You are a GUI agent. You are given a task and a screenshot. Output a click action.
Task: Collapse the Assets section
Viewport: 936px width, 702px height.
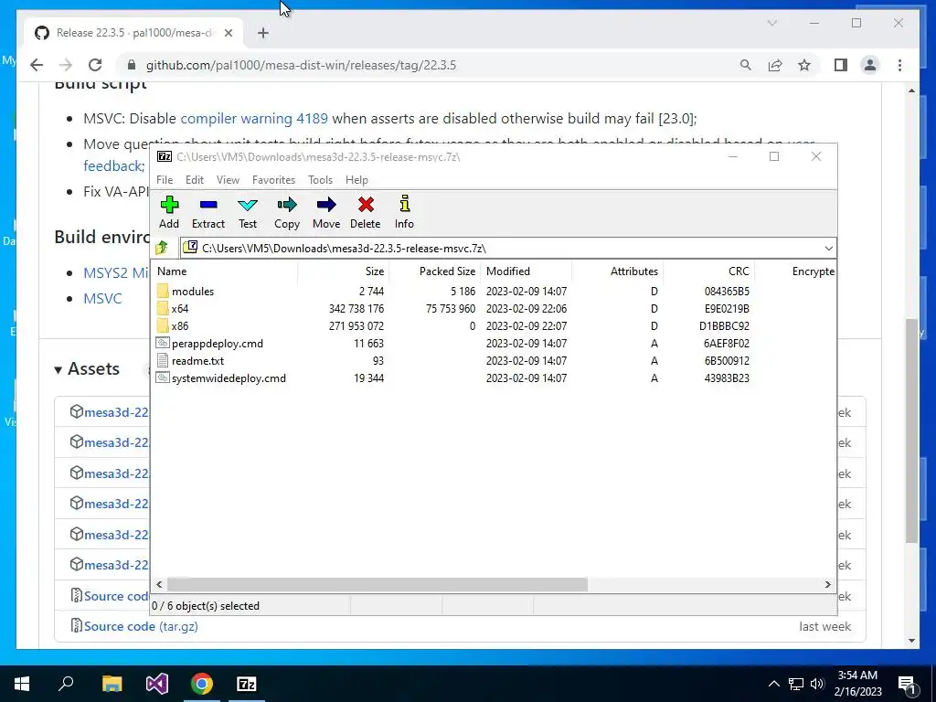pyautogui.click(x=58, y=370)
